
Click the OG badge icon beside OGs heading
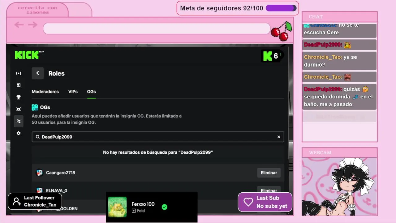35,107
